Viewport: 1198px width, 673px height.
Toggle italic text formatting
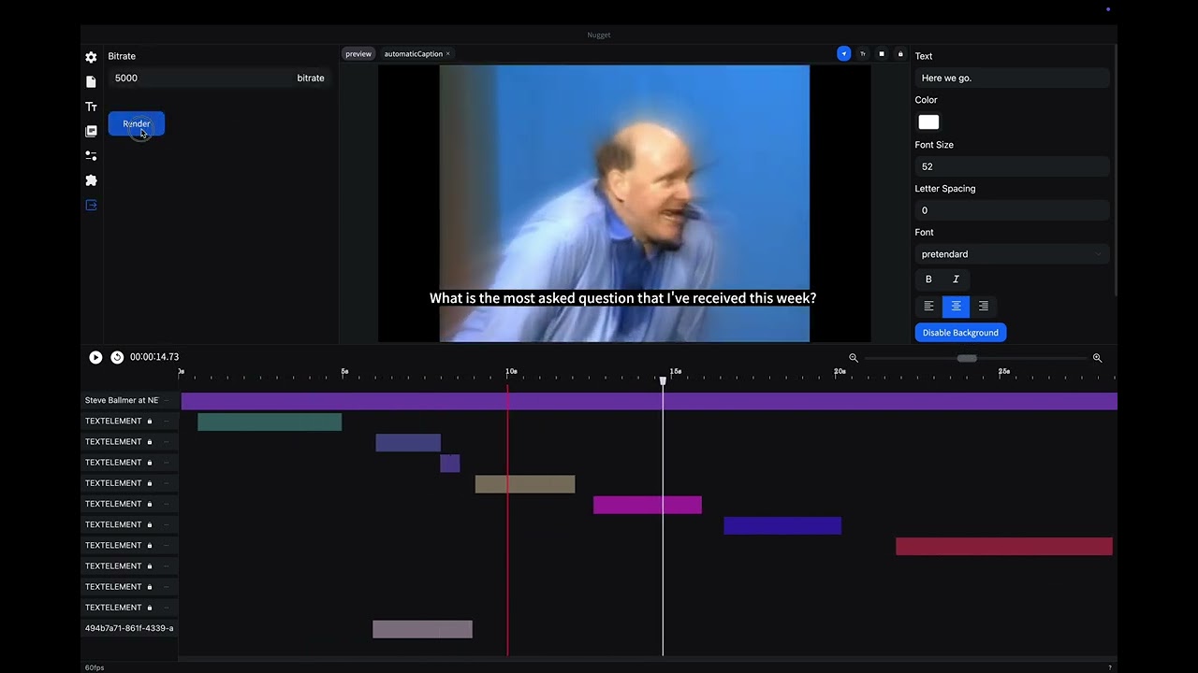pyautogui.click(x=956, y=279)
